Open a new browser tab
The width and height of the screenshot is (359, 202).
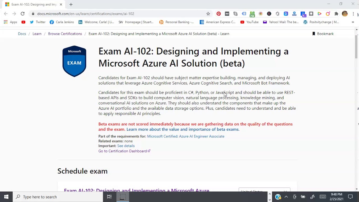click(x=71, y=4)
